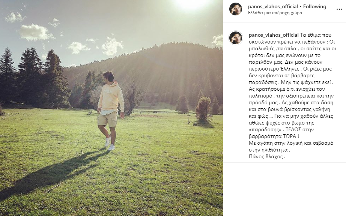The image size is (346, 216).
Task: Click the Following button in the header
Action: point(315,7)
